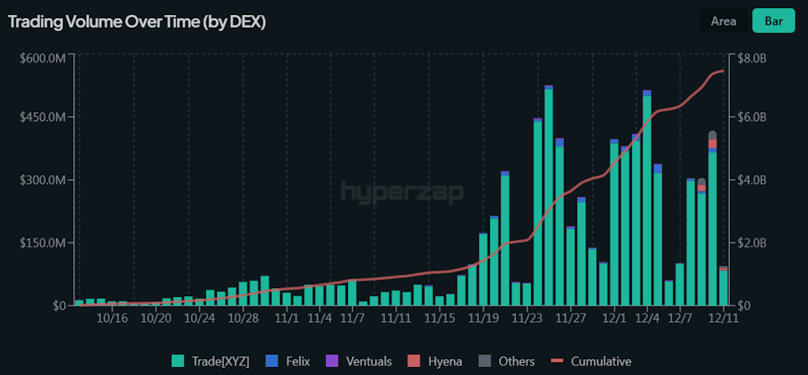
Task: Click the Cumulative line legend icon
Action: (557, 361)
